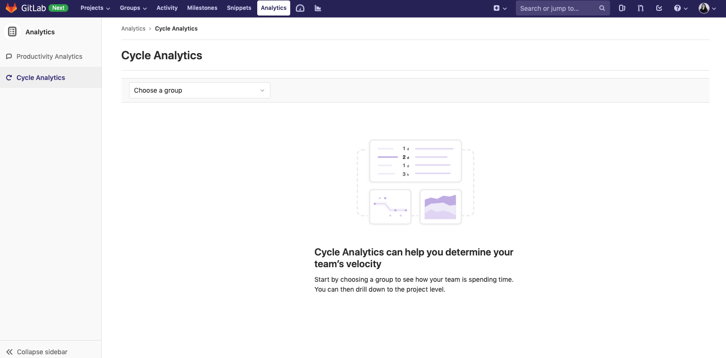Open the Milestones menu item
The image size is (726, 358).
pyautogui.click(x=202, y=8)
